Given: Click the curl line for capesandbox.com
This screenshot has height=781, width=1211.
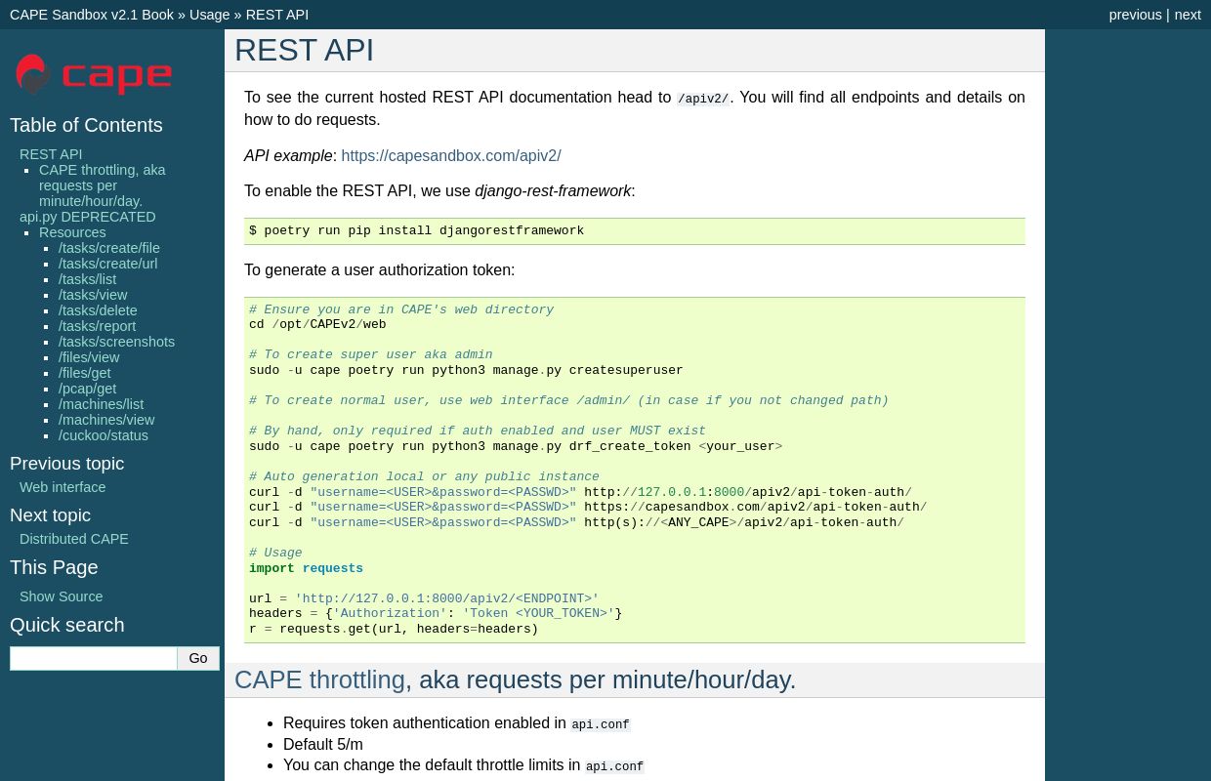Looking at the screenshot, I should click(588, 508).
